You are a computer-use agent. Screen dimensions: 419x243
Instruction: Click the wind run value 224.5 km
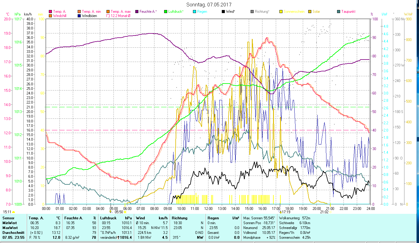[144, 233]
